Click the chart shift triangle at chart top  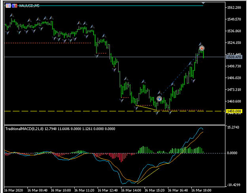[203, 3]
